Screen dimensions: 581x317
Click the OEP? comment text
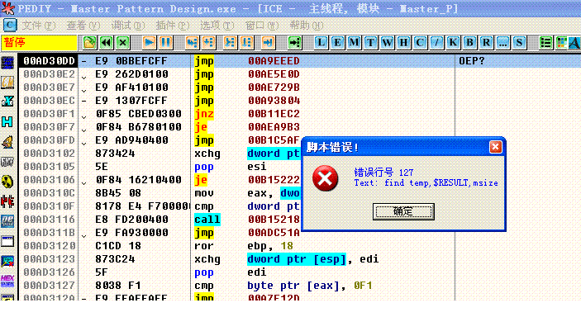(x=471, y=61)
